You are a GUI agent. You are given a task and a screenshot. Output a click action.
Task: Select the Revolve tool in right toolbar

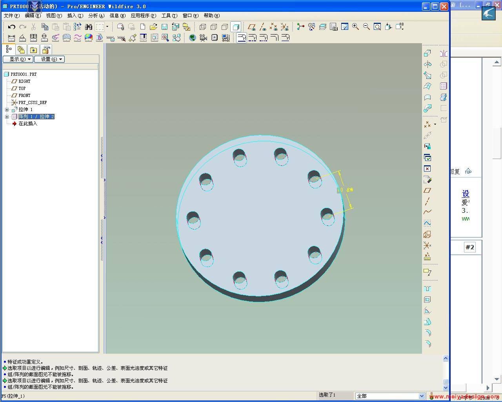tap(427, 64)
